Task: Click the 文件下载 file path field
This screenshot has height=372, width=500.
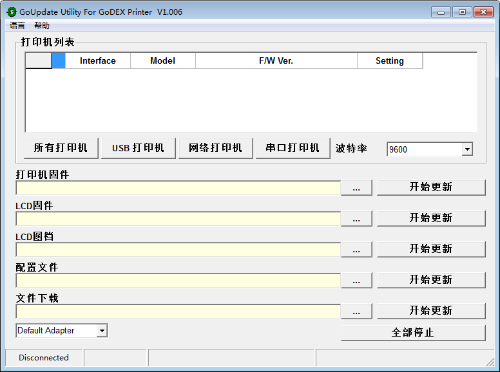Action: pos(178,311)
